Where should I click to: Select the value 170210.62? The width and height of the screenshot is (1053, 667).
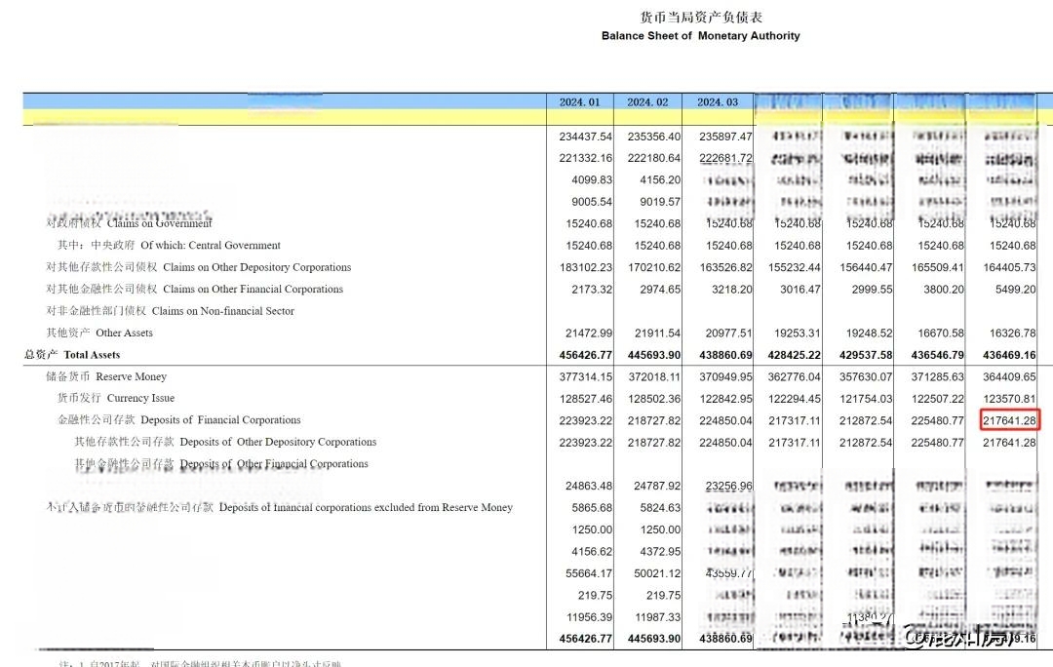pyautogui.click(x=654, y=267)
